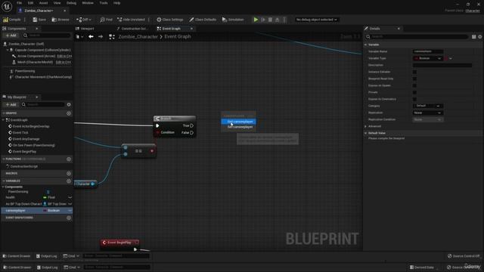This screenshot has width=484, height=272.
Task: Toggle Expose to Cinematics checkbox
Action: (414, 99)
